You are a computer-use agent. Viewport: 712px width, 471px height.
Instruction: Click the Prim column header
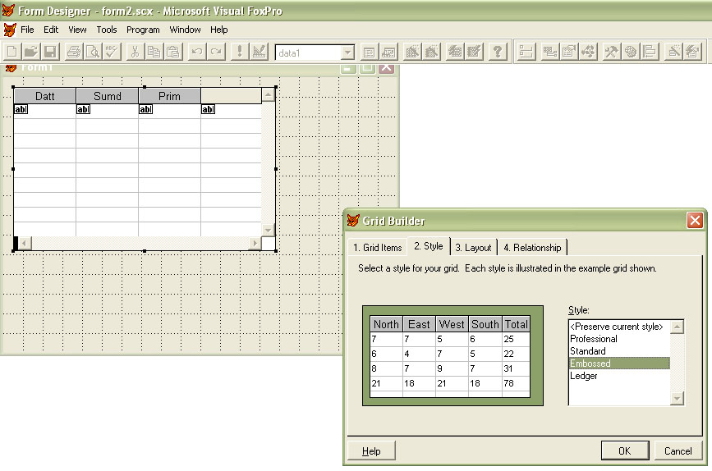pos(169,96)
